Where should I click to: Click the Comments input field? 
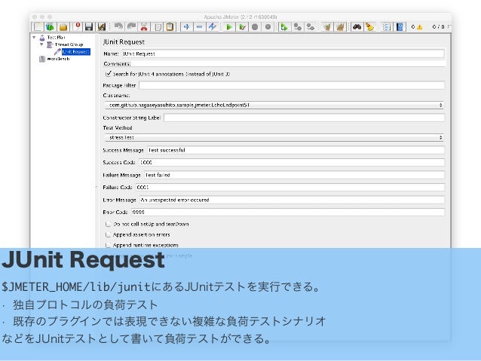[288, 64]
